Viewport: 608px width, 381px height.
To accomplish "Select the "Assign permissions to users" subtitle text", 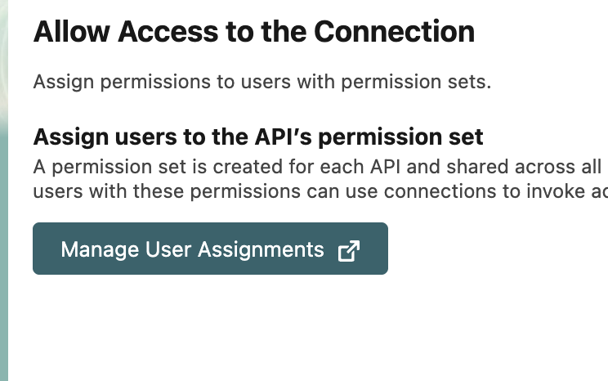I will tap(262, 83).
